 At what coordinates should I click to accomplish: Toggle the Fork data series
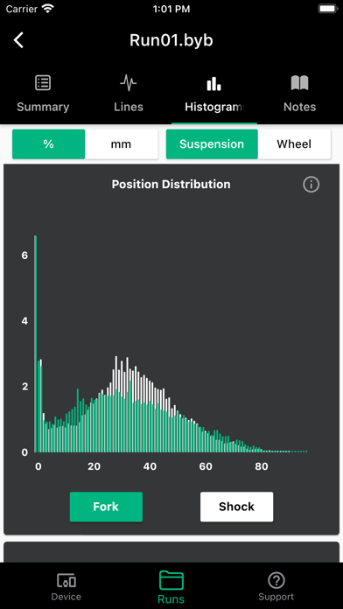[x=106, y=507]
